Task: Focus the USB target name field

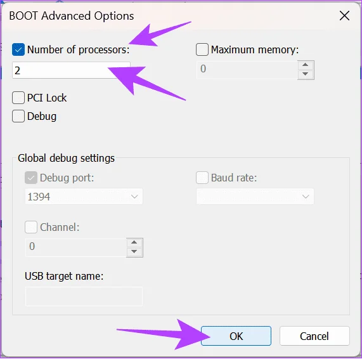Action: [x=84, y=296]
